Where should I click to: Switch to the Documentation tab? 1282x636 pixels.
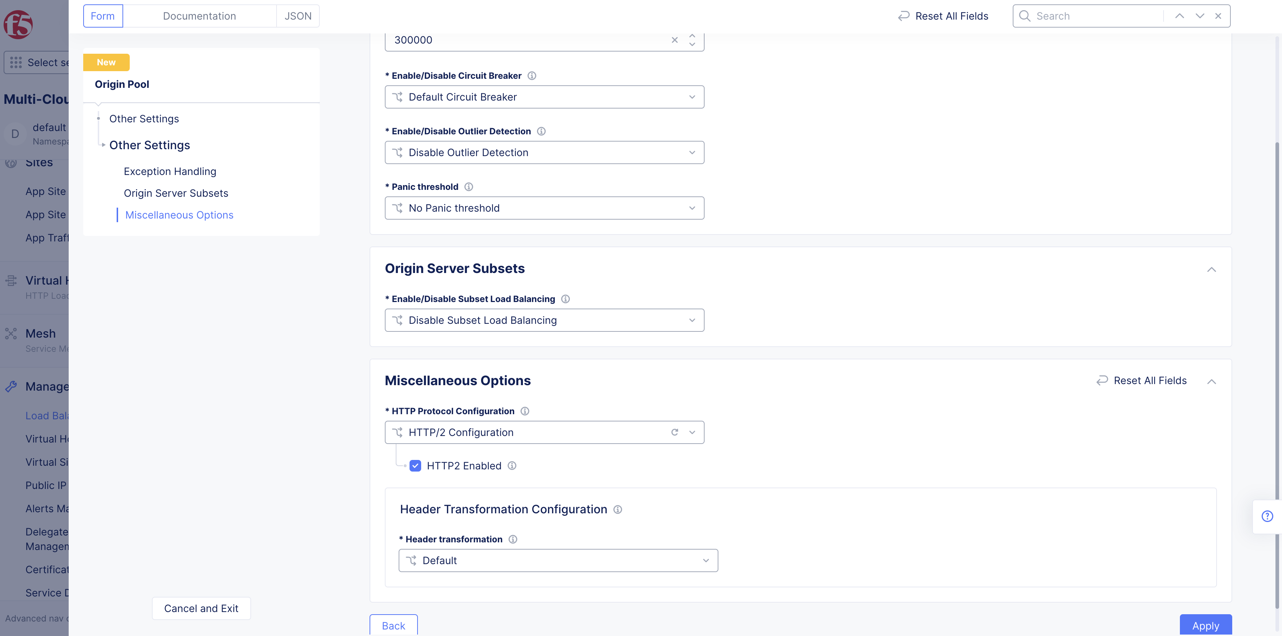[199, 15]
